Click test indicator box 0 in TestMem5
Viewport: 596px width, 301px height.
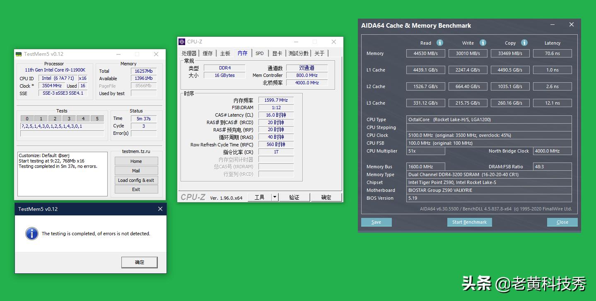tap(27, 119)
